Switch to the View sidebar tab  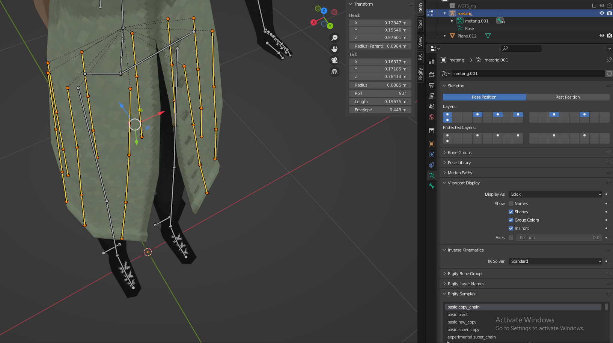point(420,42)
